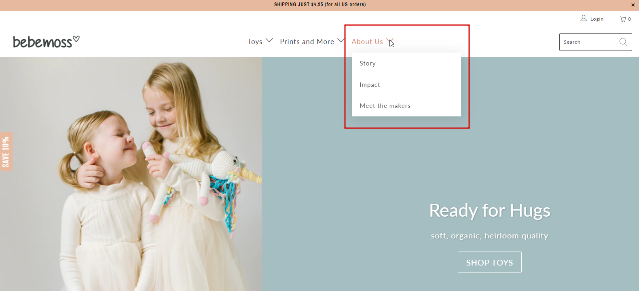Open Prints and More menu
This screenshot has width=639, height=291.
307,42
